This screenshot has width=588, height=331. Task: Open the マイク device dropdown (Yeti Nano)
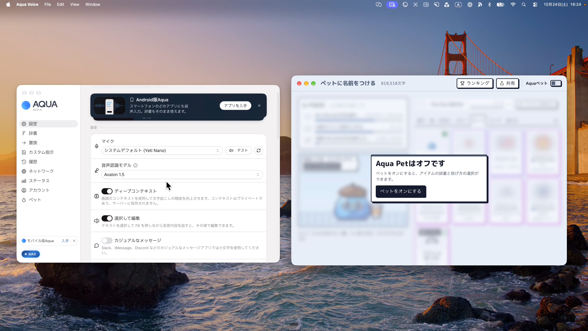pos(162,150)
